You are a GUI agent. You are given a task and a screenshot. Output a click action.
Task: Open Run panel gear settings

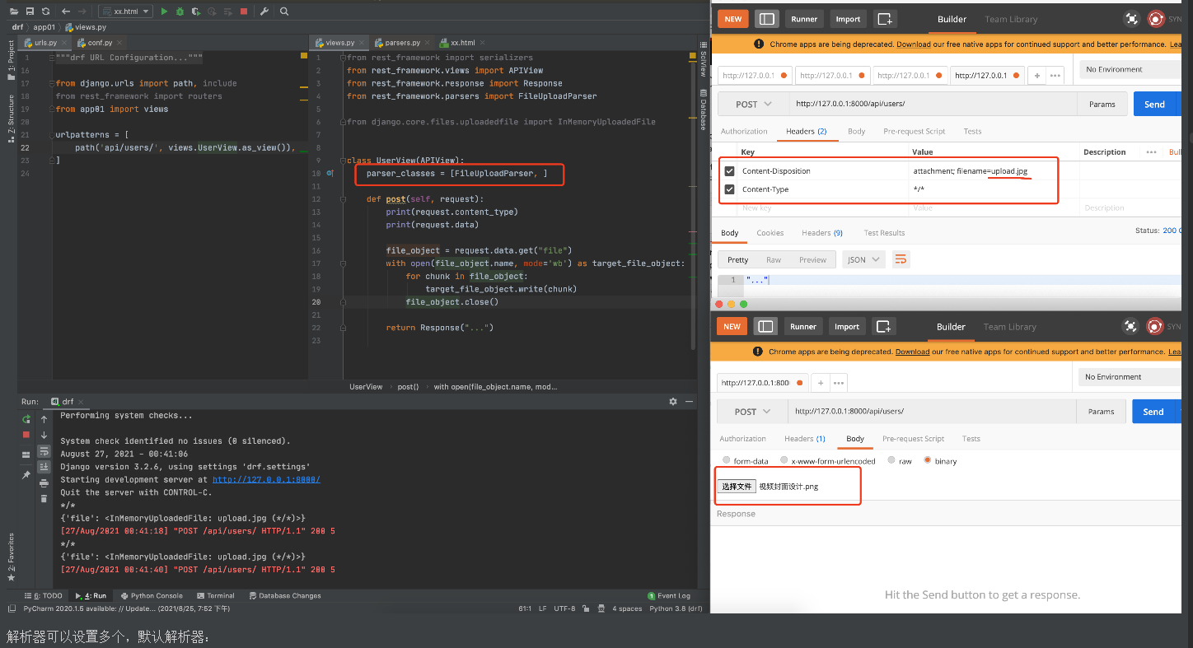click(673, 401)
